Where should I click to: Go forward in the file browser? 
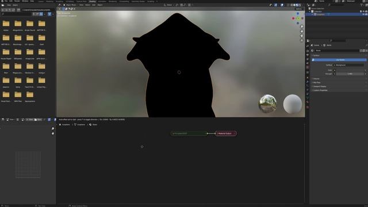click(6, 10)
